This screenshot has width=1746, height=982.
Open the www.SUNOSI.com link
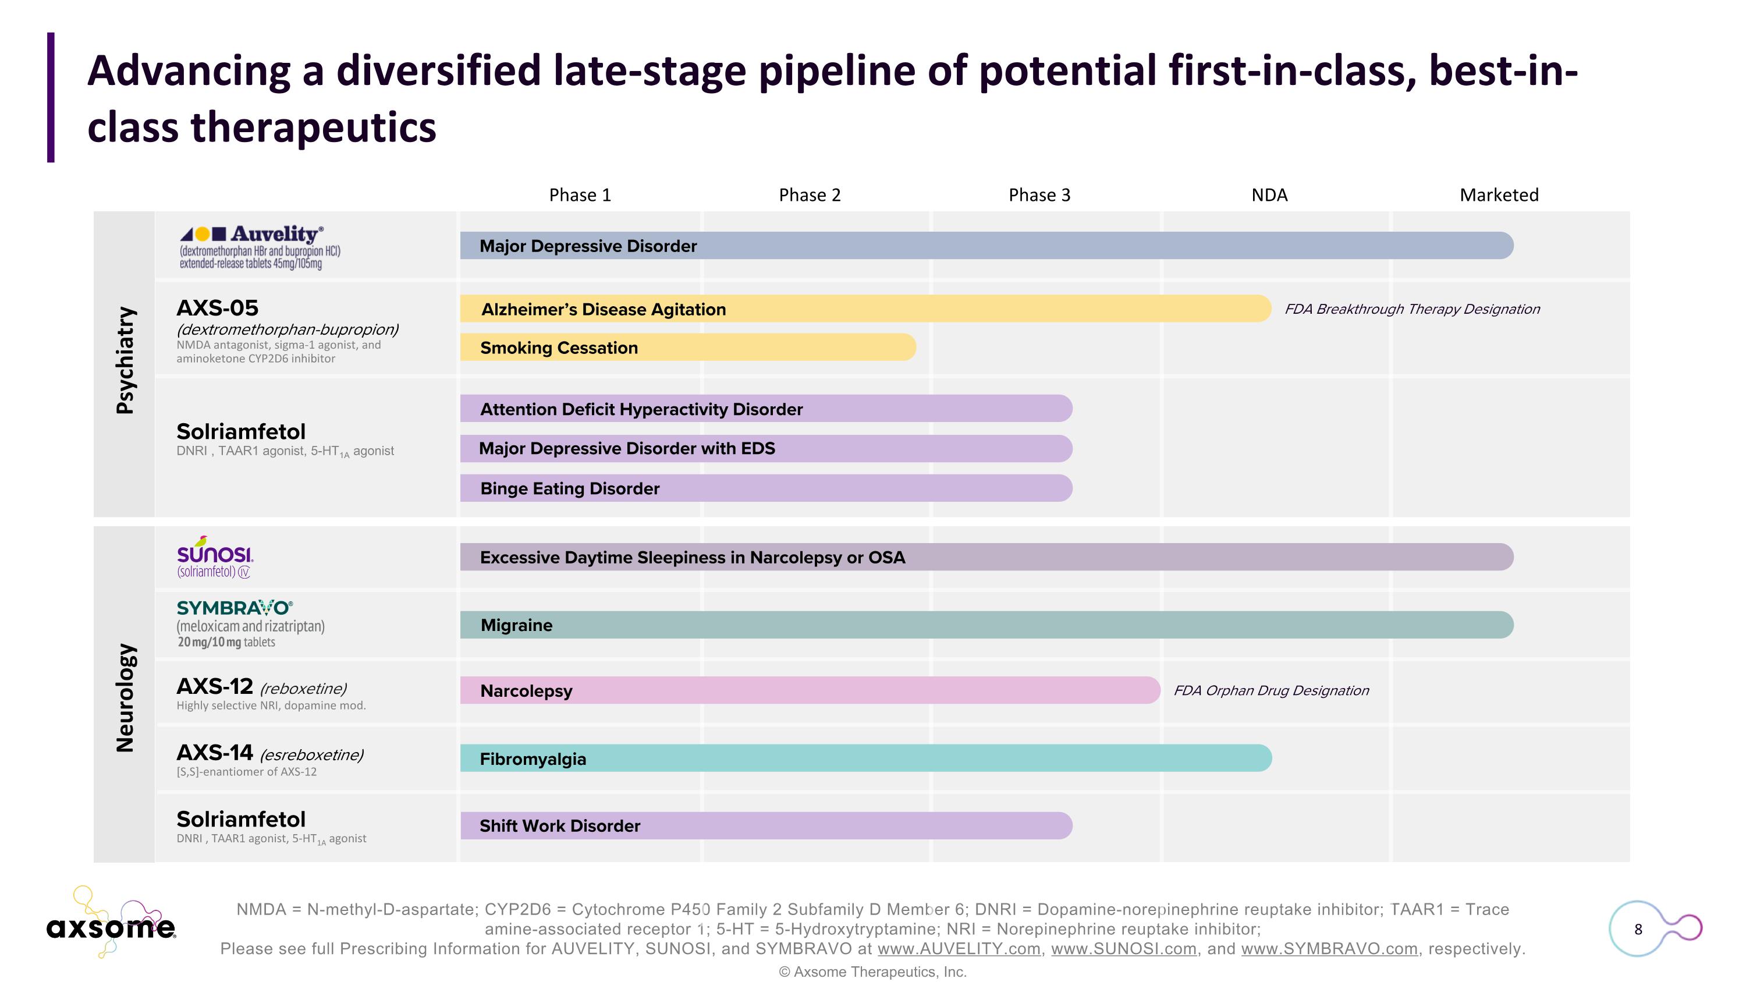[x=1123, y=949]
